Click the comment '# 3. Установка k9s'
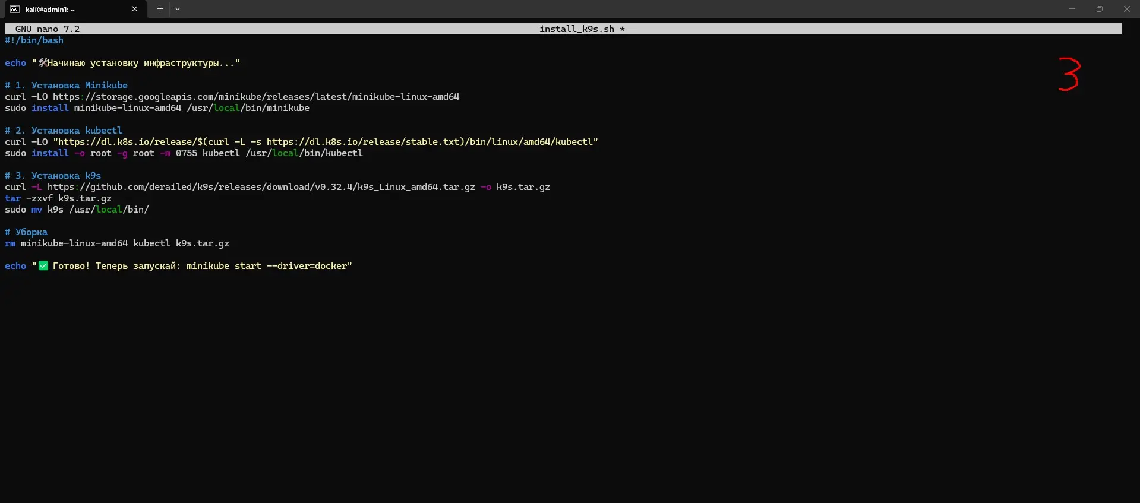Viewport: 1140px width, 503px height. [x=53, y=176]
